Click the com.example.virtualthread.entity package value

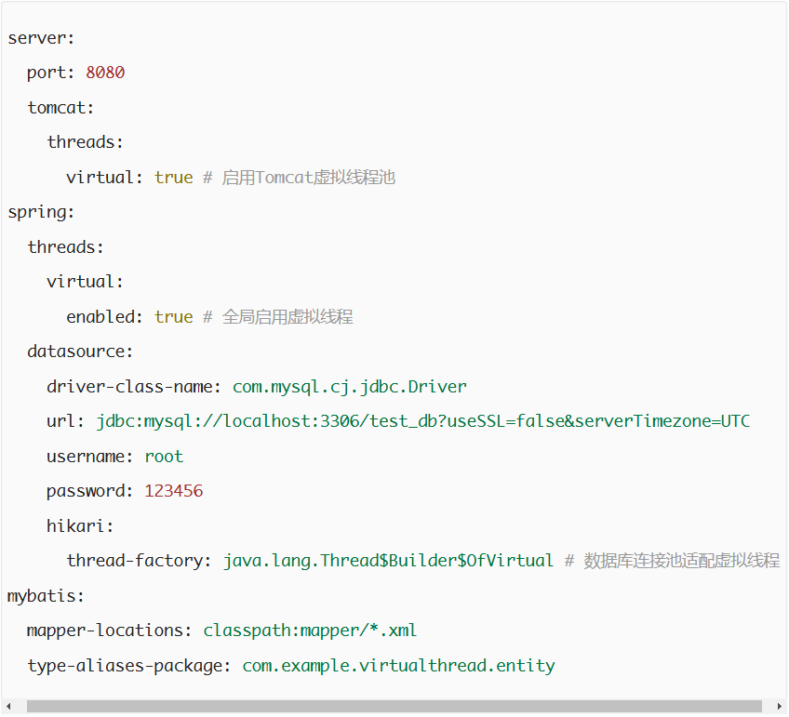click(x=398, y=666)
